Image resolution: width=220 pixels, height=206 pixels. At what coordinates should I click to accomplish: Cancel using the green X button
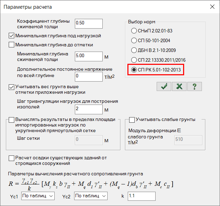(x=179, y=86)
